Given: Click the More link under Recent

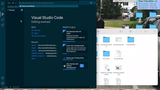Looking at the screenshot, I should pyautogui.click(x=34, y=58).
